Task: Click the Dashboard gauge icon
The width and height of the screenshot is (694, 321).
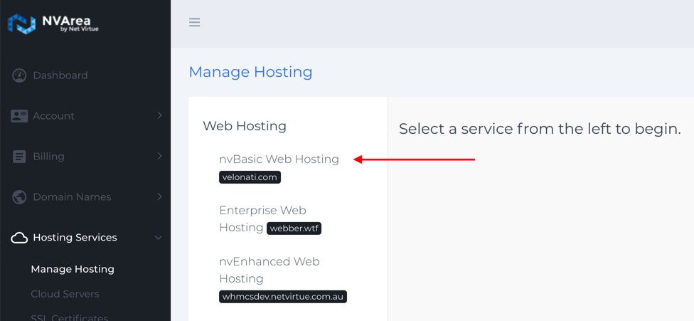Action: (x=19, y=75)
